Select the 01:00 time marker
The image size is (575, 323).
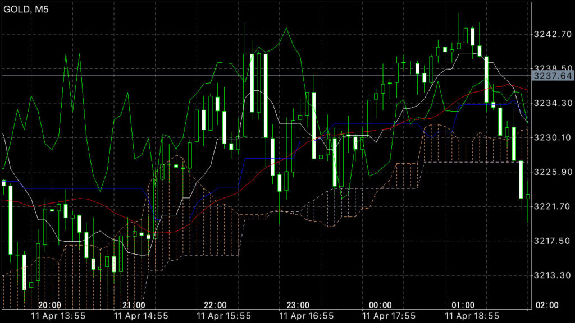463,305
